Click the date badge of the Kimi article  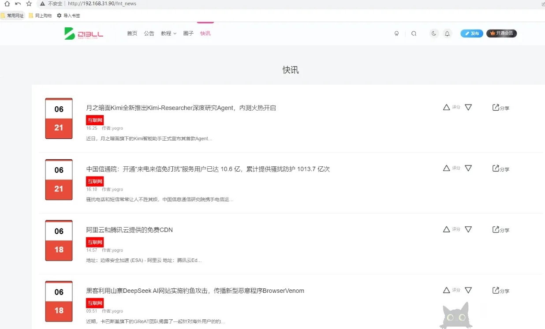tap(59, 119)
